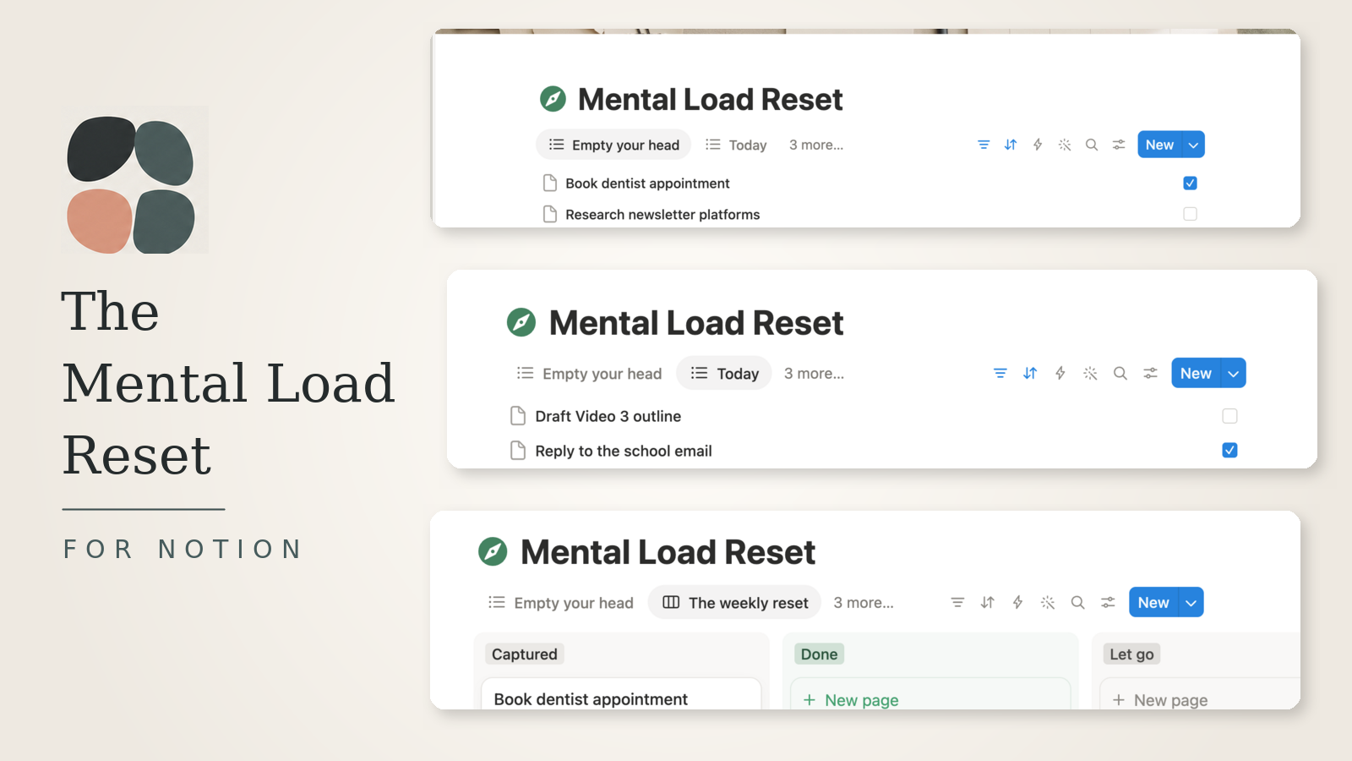The height and width of the screenshot is (761, 1352).
Task: Click New button in top panel
Action: [1160, 145]
